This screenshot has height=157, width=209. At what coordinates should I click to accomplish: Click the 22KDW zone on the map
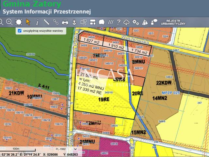coord(164,82)
